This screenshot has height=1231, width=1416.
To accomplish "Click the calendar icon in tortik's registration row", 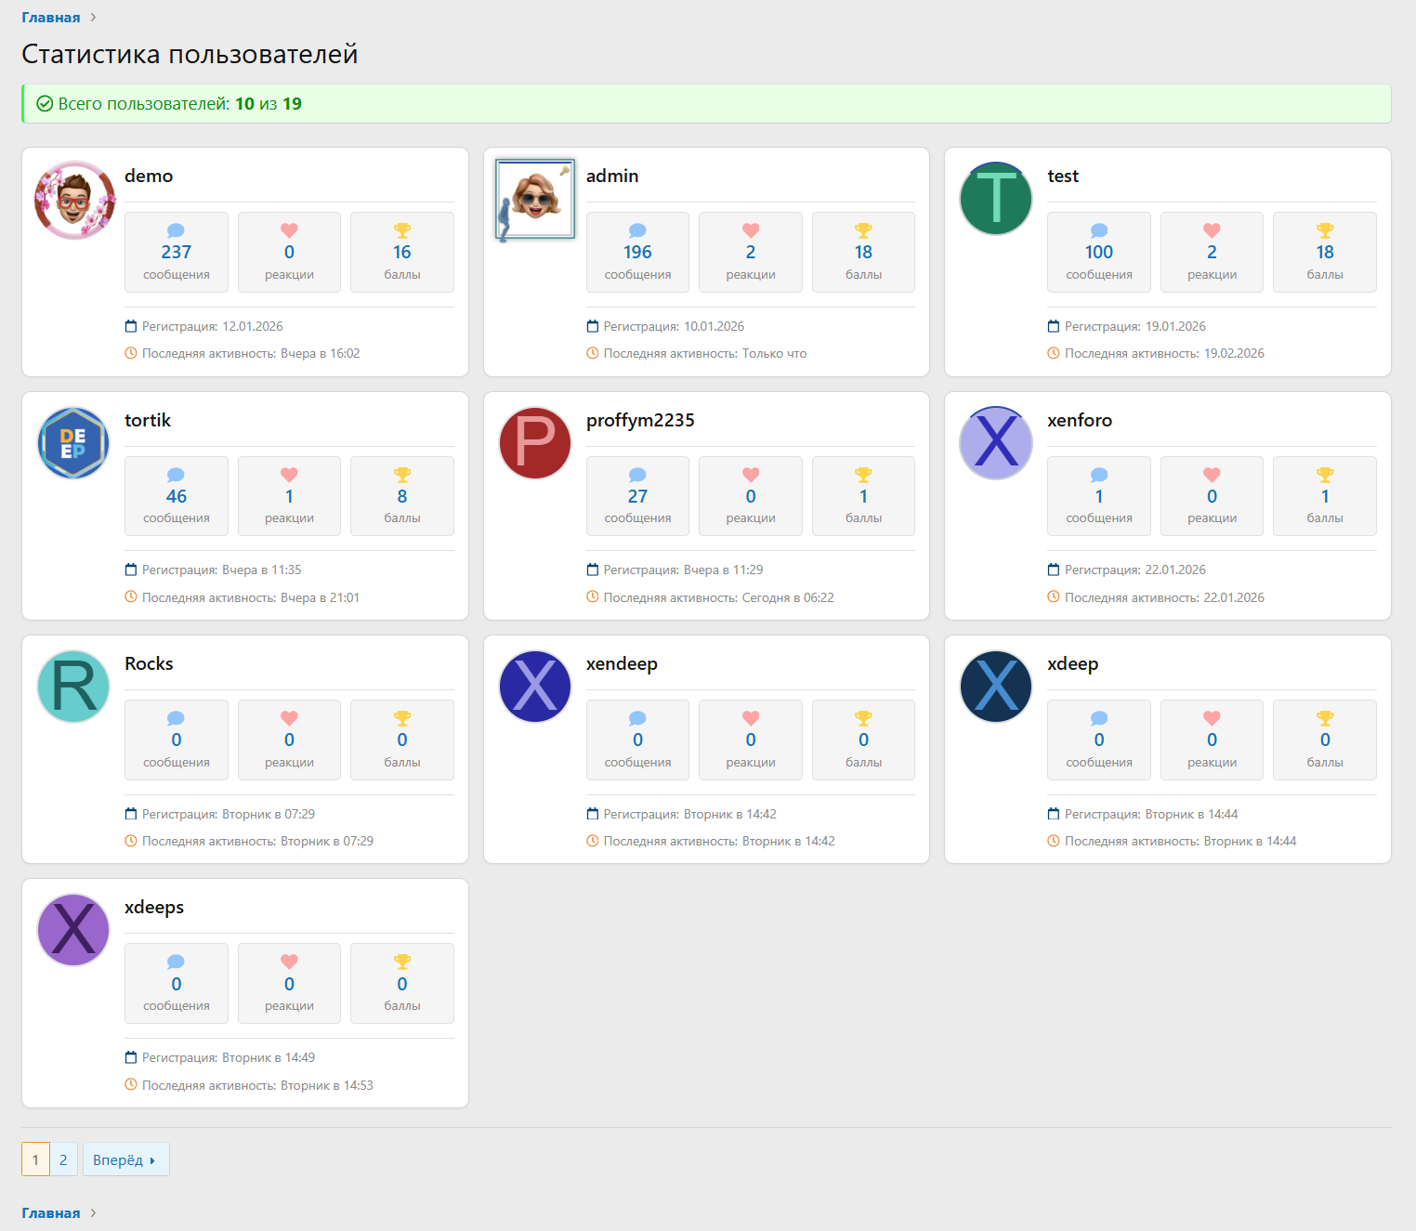I will [x=131, y=570].
